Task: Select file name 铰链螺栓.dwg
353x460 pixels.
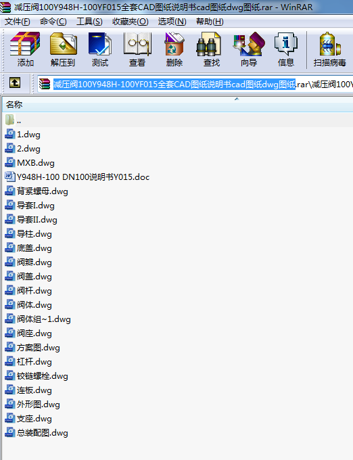Action: [x=42, y=376]
